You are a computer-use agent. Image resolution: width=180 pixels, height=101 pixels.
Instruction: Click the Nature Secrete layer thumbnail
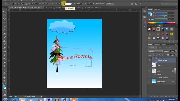pos(154,60)
